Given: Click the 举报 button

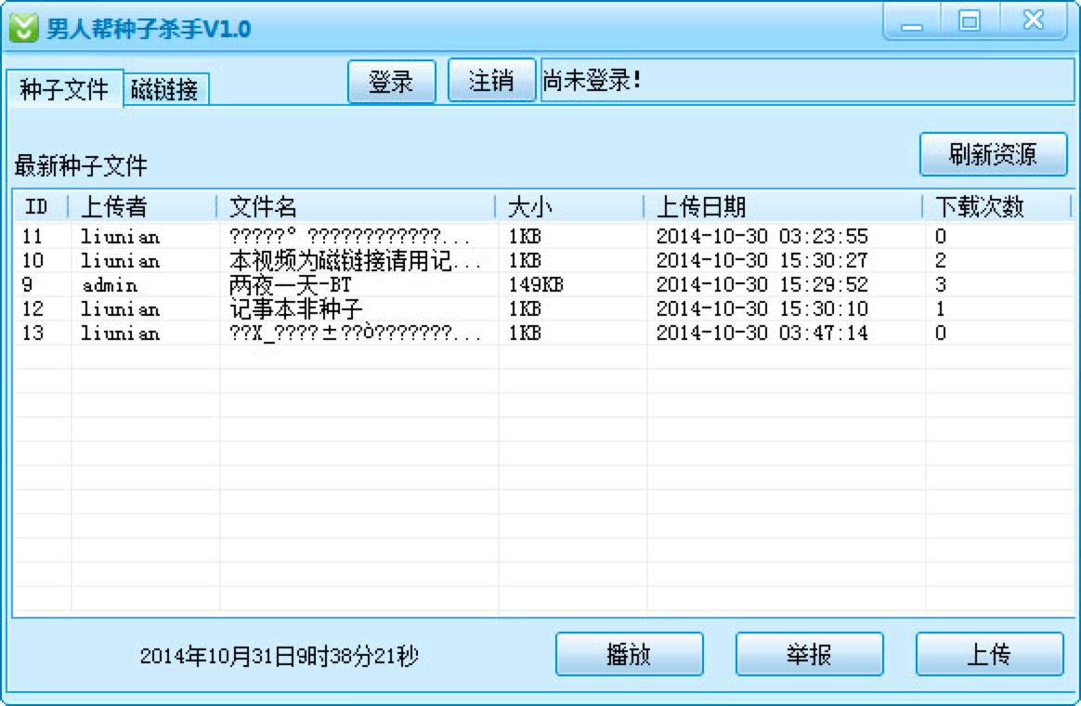Looking at the screenshot, I should [810, 654].
